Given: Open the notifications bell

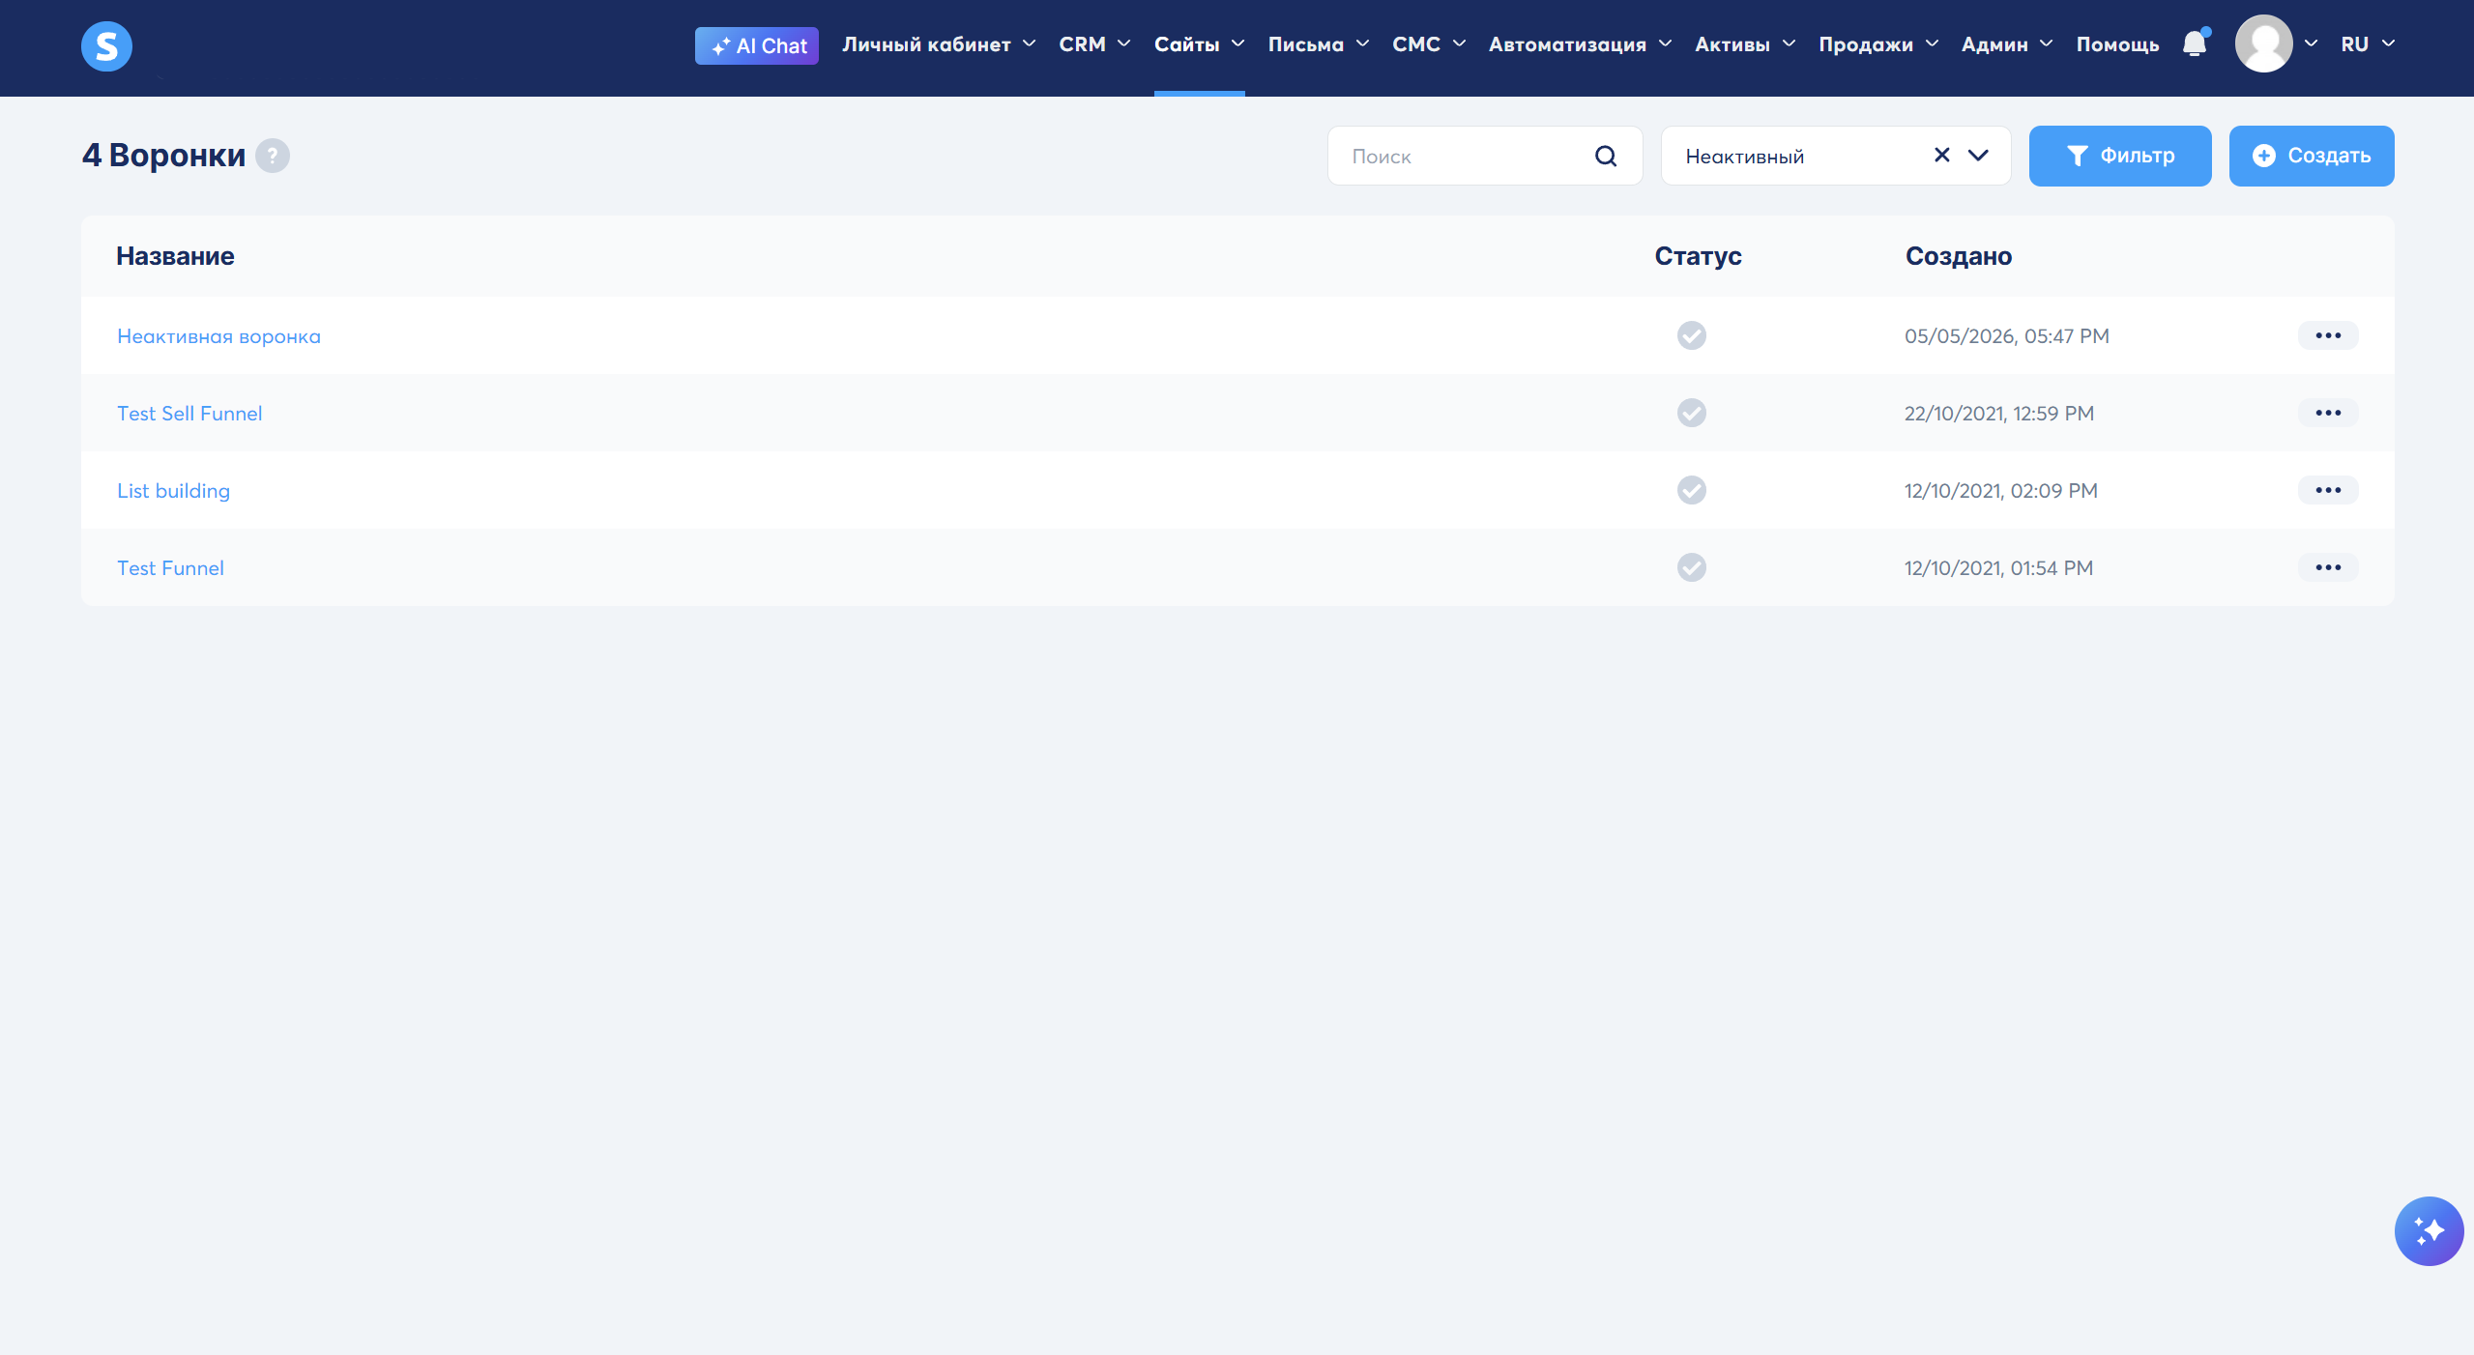Looking at the screenshot, I should pyautogui.click(x=2195, y=43).
